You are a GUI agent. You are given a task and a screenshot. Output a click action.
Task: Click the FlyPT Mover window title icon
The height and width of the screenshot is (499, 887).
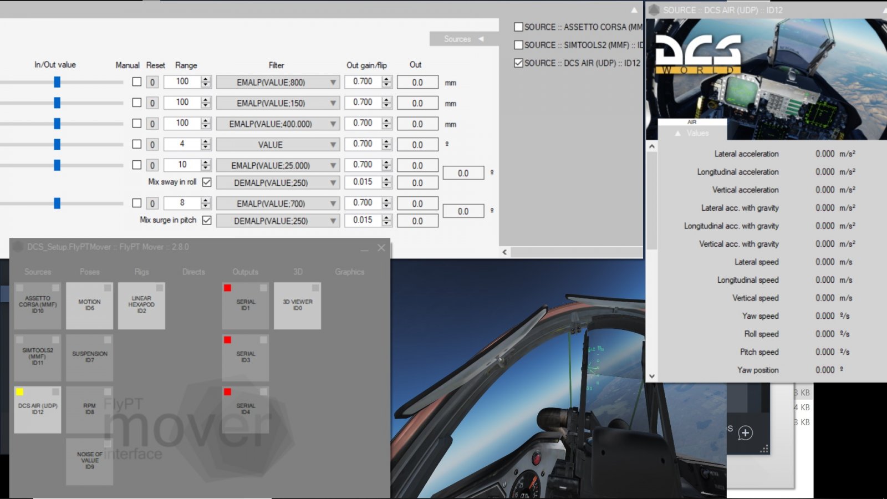(18, 247)
